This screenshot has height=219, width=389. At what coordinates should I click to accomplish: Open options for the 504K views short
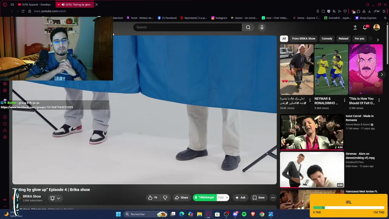pyautogui.click(x=310, y=100)
